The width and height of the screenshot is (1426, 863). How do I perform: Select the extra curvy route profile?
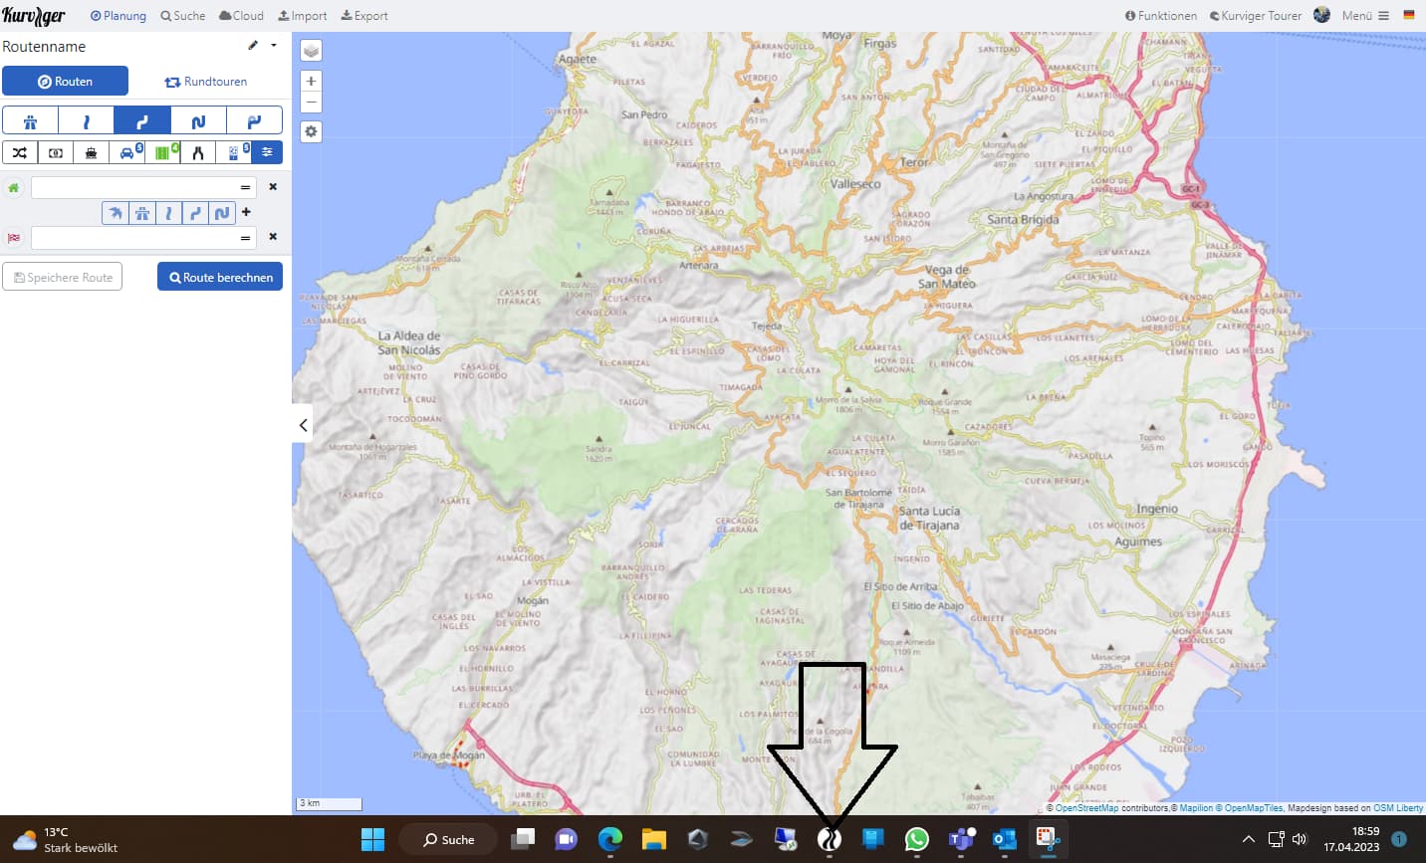click(x=198, y=121)
